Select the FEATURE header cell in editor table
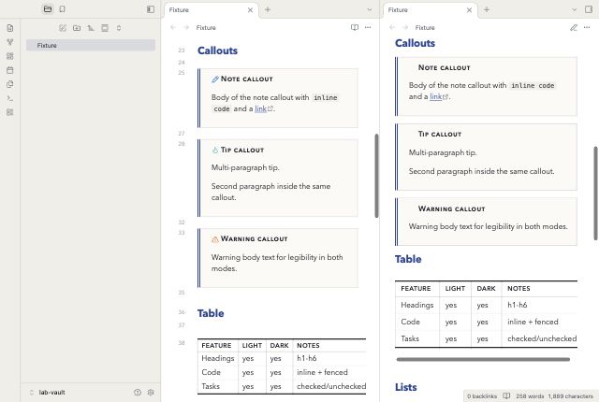The width and height of the screenshot is (599, 402). tap(216, 345)
